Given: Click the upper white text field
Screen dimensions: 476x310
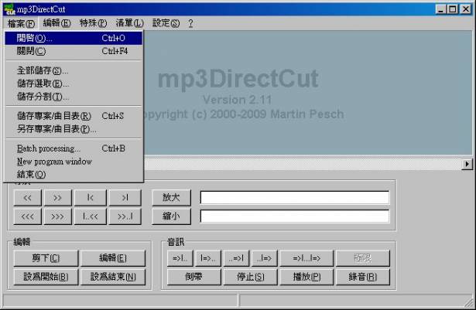Looking at the screenshot, I should [x=295, y=198].
